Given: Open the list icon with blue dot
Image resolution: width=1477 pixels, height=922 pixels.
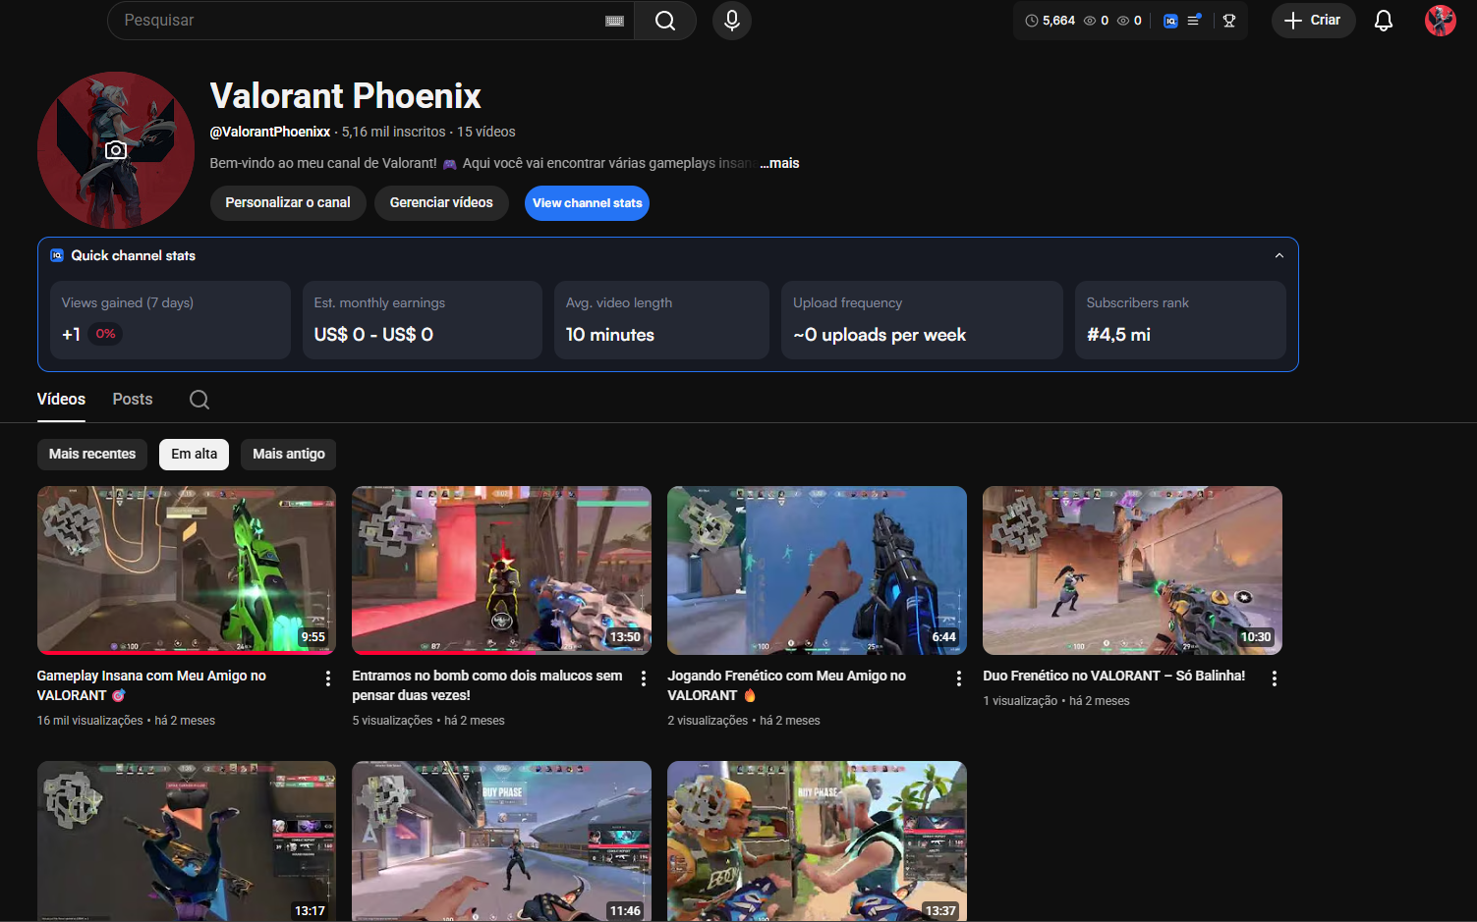Looking at the screenshot, I should [1194, 21].
